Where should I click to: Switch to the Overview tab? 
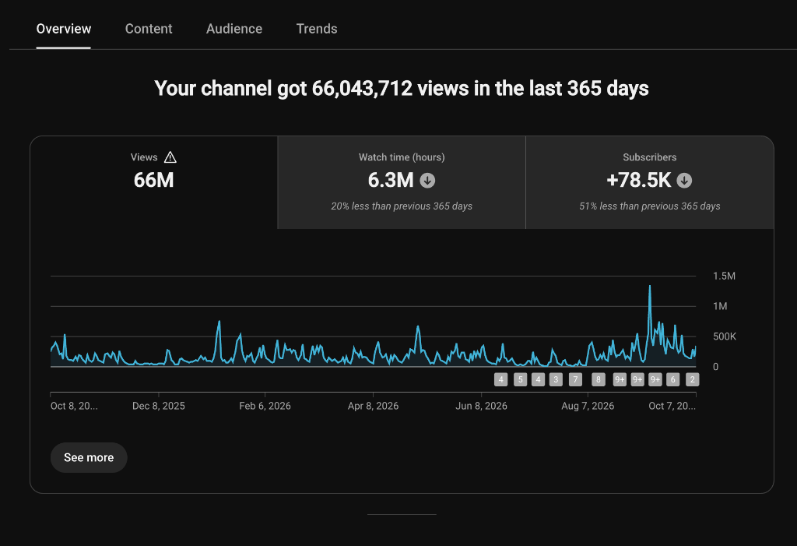coord(64,29)
